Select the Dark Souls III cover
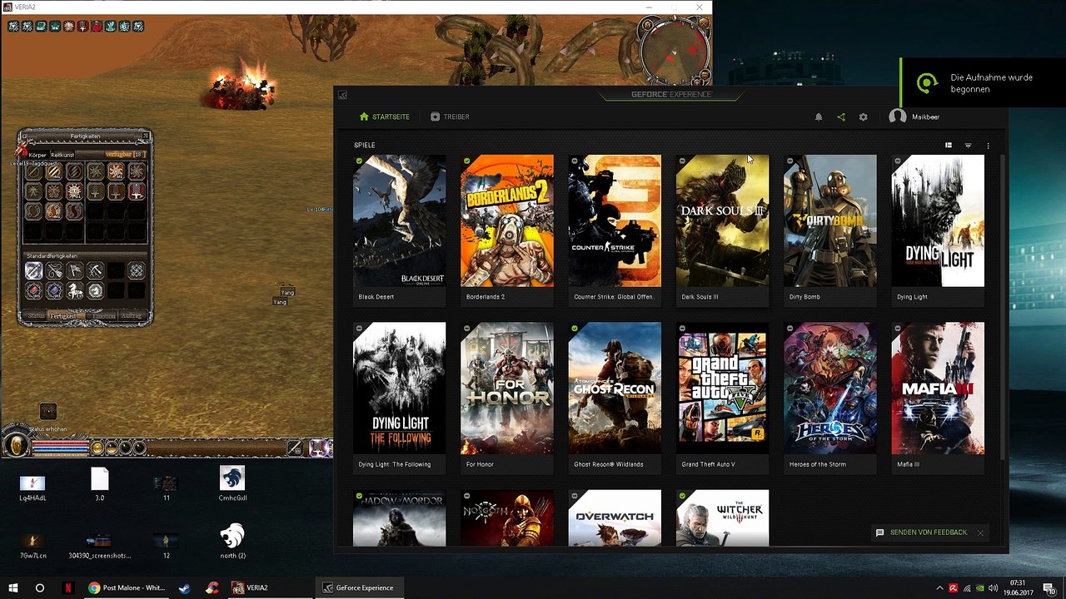 click(x=722, y=221)
